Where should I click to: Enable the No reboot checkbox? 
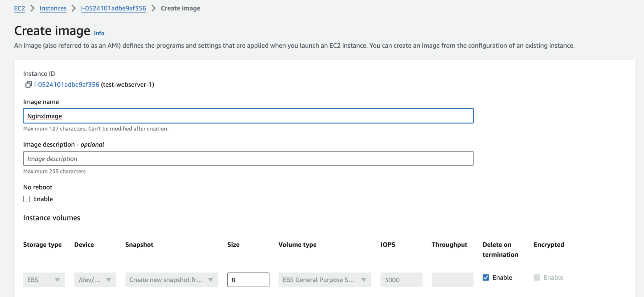click(x=26, y=199)
